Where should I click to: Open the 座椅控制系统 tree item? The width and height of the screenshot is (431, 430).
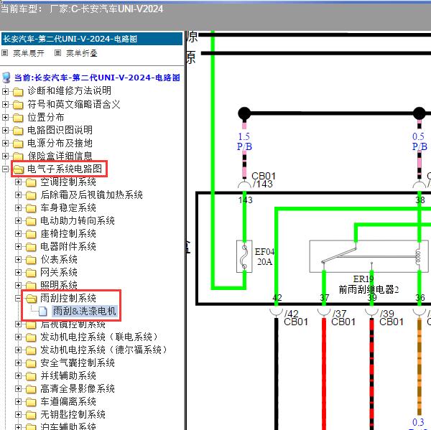pyautogui.click(x=68, y=233)
